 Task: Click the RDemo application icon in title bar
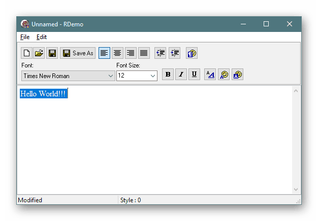[25, 24]
